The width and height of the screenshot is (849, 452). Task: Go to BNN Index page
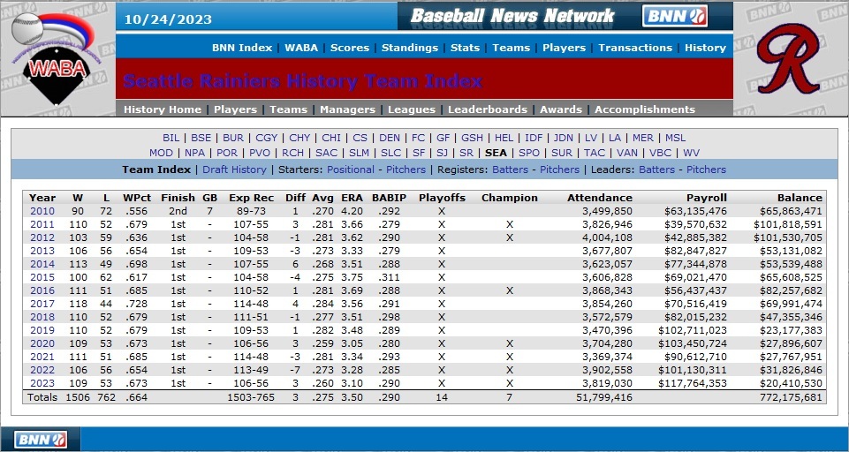click(241, 48)
